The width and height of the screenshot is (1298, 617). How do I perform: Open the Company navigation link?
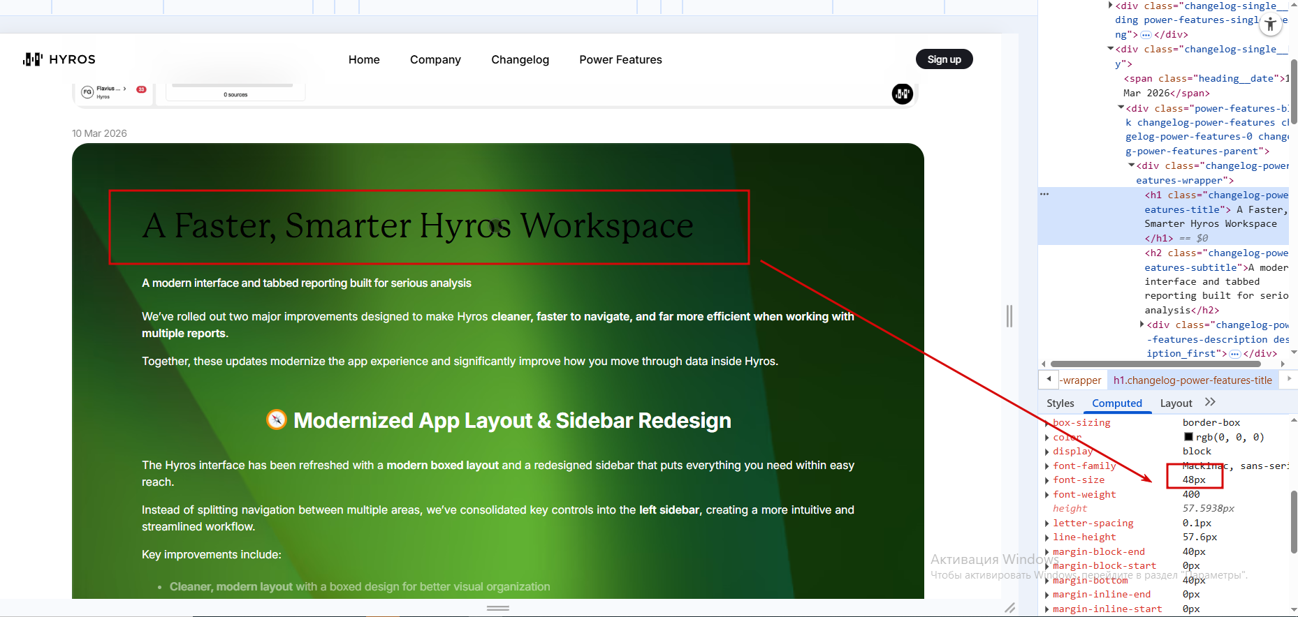(x=435, y=60)
